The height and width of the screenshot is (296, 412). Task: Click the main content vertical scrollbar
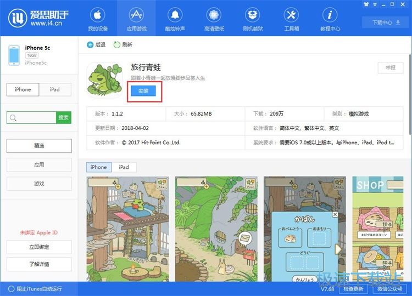(x=410, y=94)
